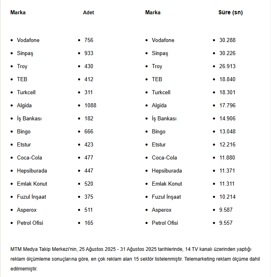Screen dimensions: 271x277
Task: Click Etstur duration 12.216
Action: pos(227,145)
